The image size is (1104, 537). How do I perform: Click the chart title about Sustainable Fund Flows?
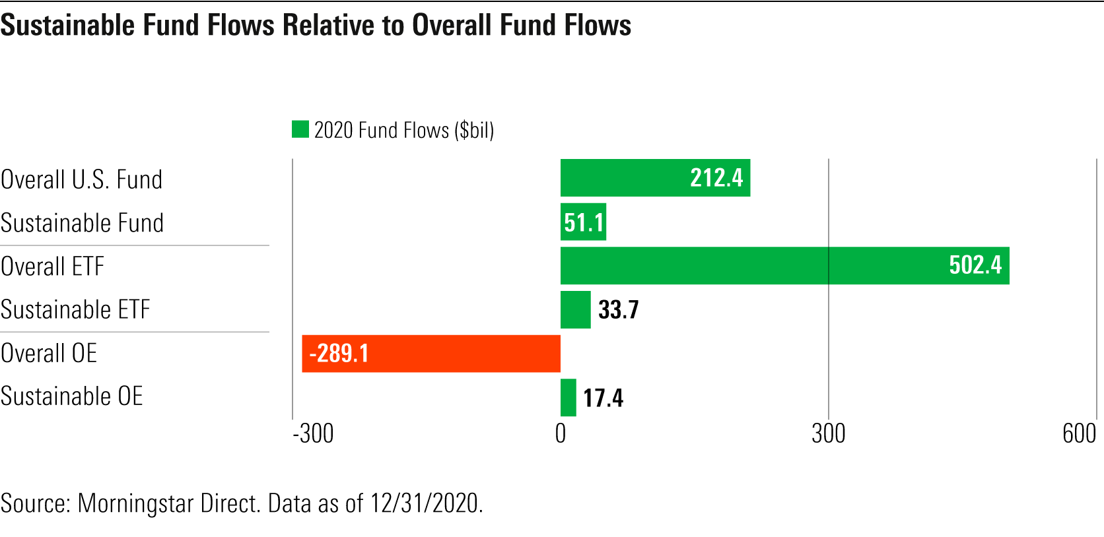tap(316, 25)
